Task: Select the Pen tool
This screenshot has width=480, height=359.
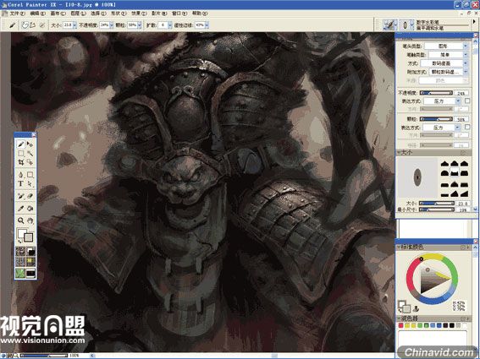Action: click(21, 175)
